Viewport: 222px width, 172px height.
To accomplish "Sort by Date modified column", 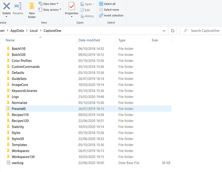I will click(x=89, y=40).
